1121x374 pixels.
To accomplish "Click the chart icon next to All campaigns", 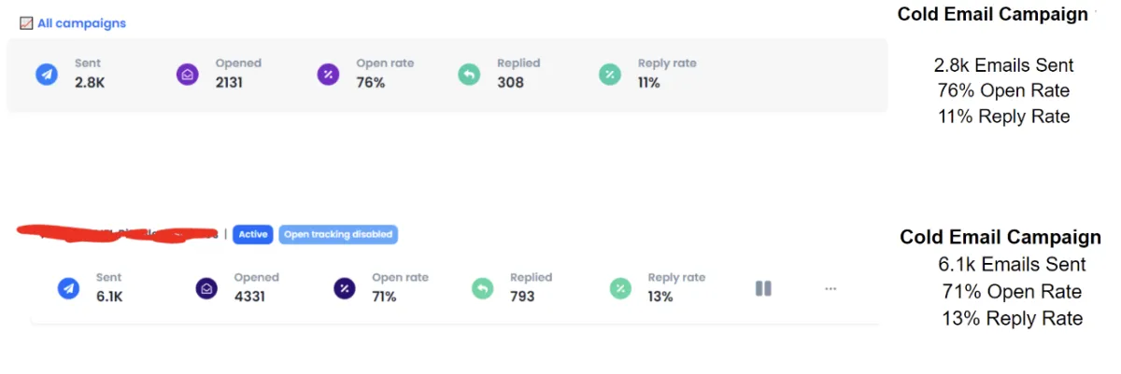I will click(x=26, y=23).
